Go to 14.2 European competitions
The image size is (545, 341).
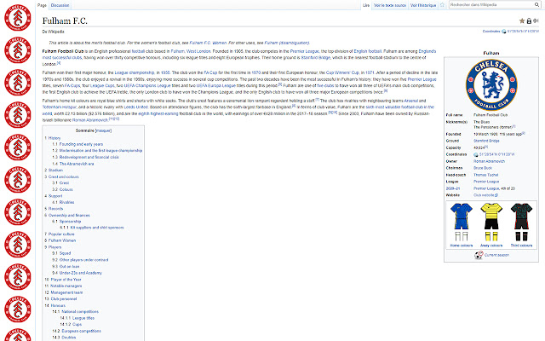tap(77, 331)
